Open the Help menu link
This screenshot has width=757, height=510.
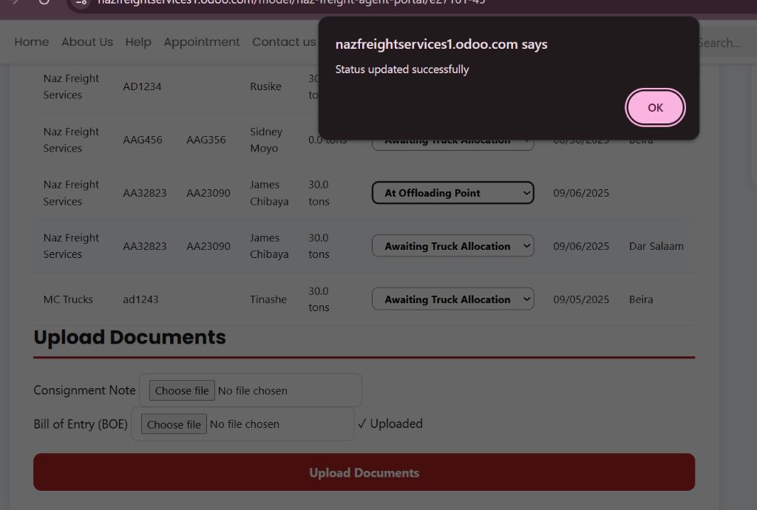(x=138, y=42)
